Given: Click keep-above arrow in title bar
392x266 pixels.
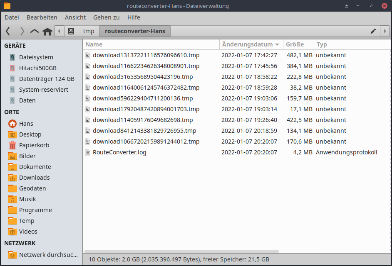Looking at the screenshot, I should pyautogui.click(x=347, y=6).
